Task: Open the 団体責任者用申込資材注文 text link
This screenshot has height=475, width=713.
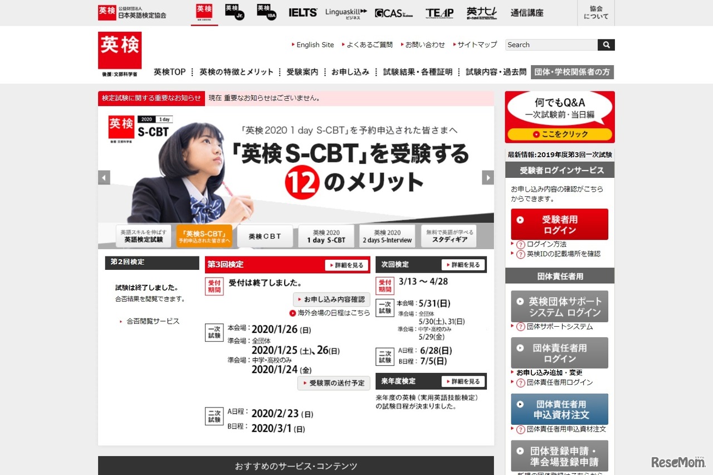Action: (x=567, y=429)
